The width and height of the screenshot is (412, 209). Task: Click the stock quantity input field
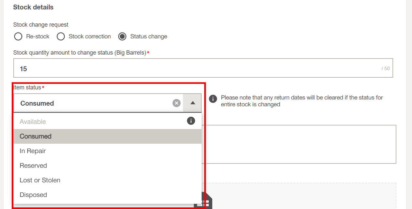click(195, 68)
